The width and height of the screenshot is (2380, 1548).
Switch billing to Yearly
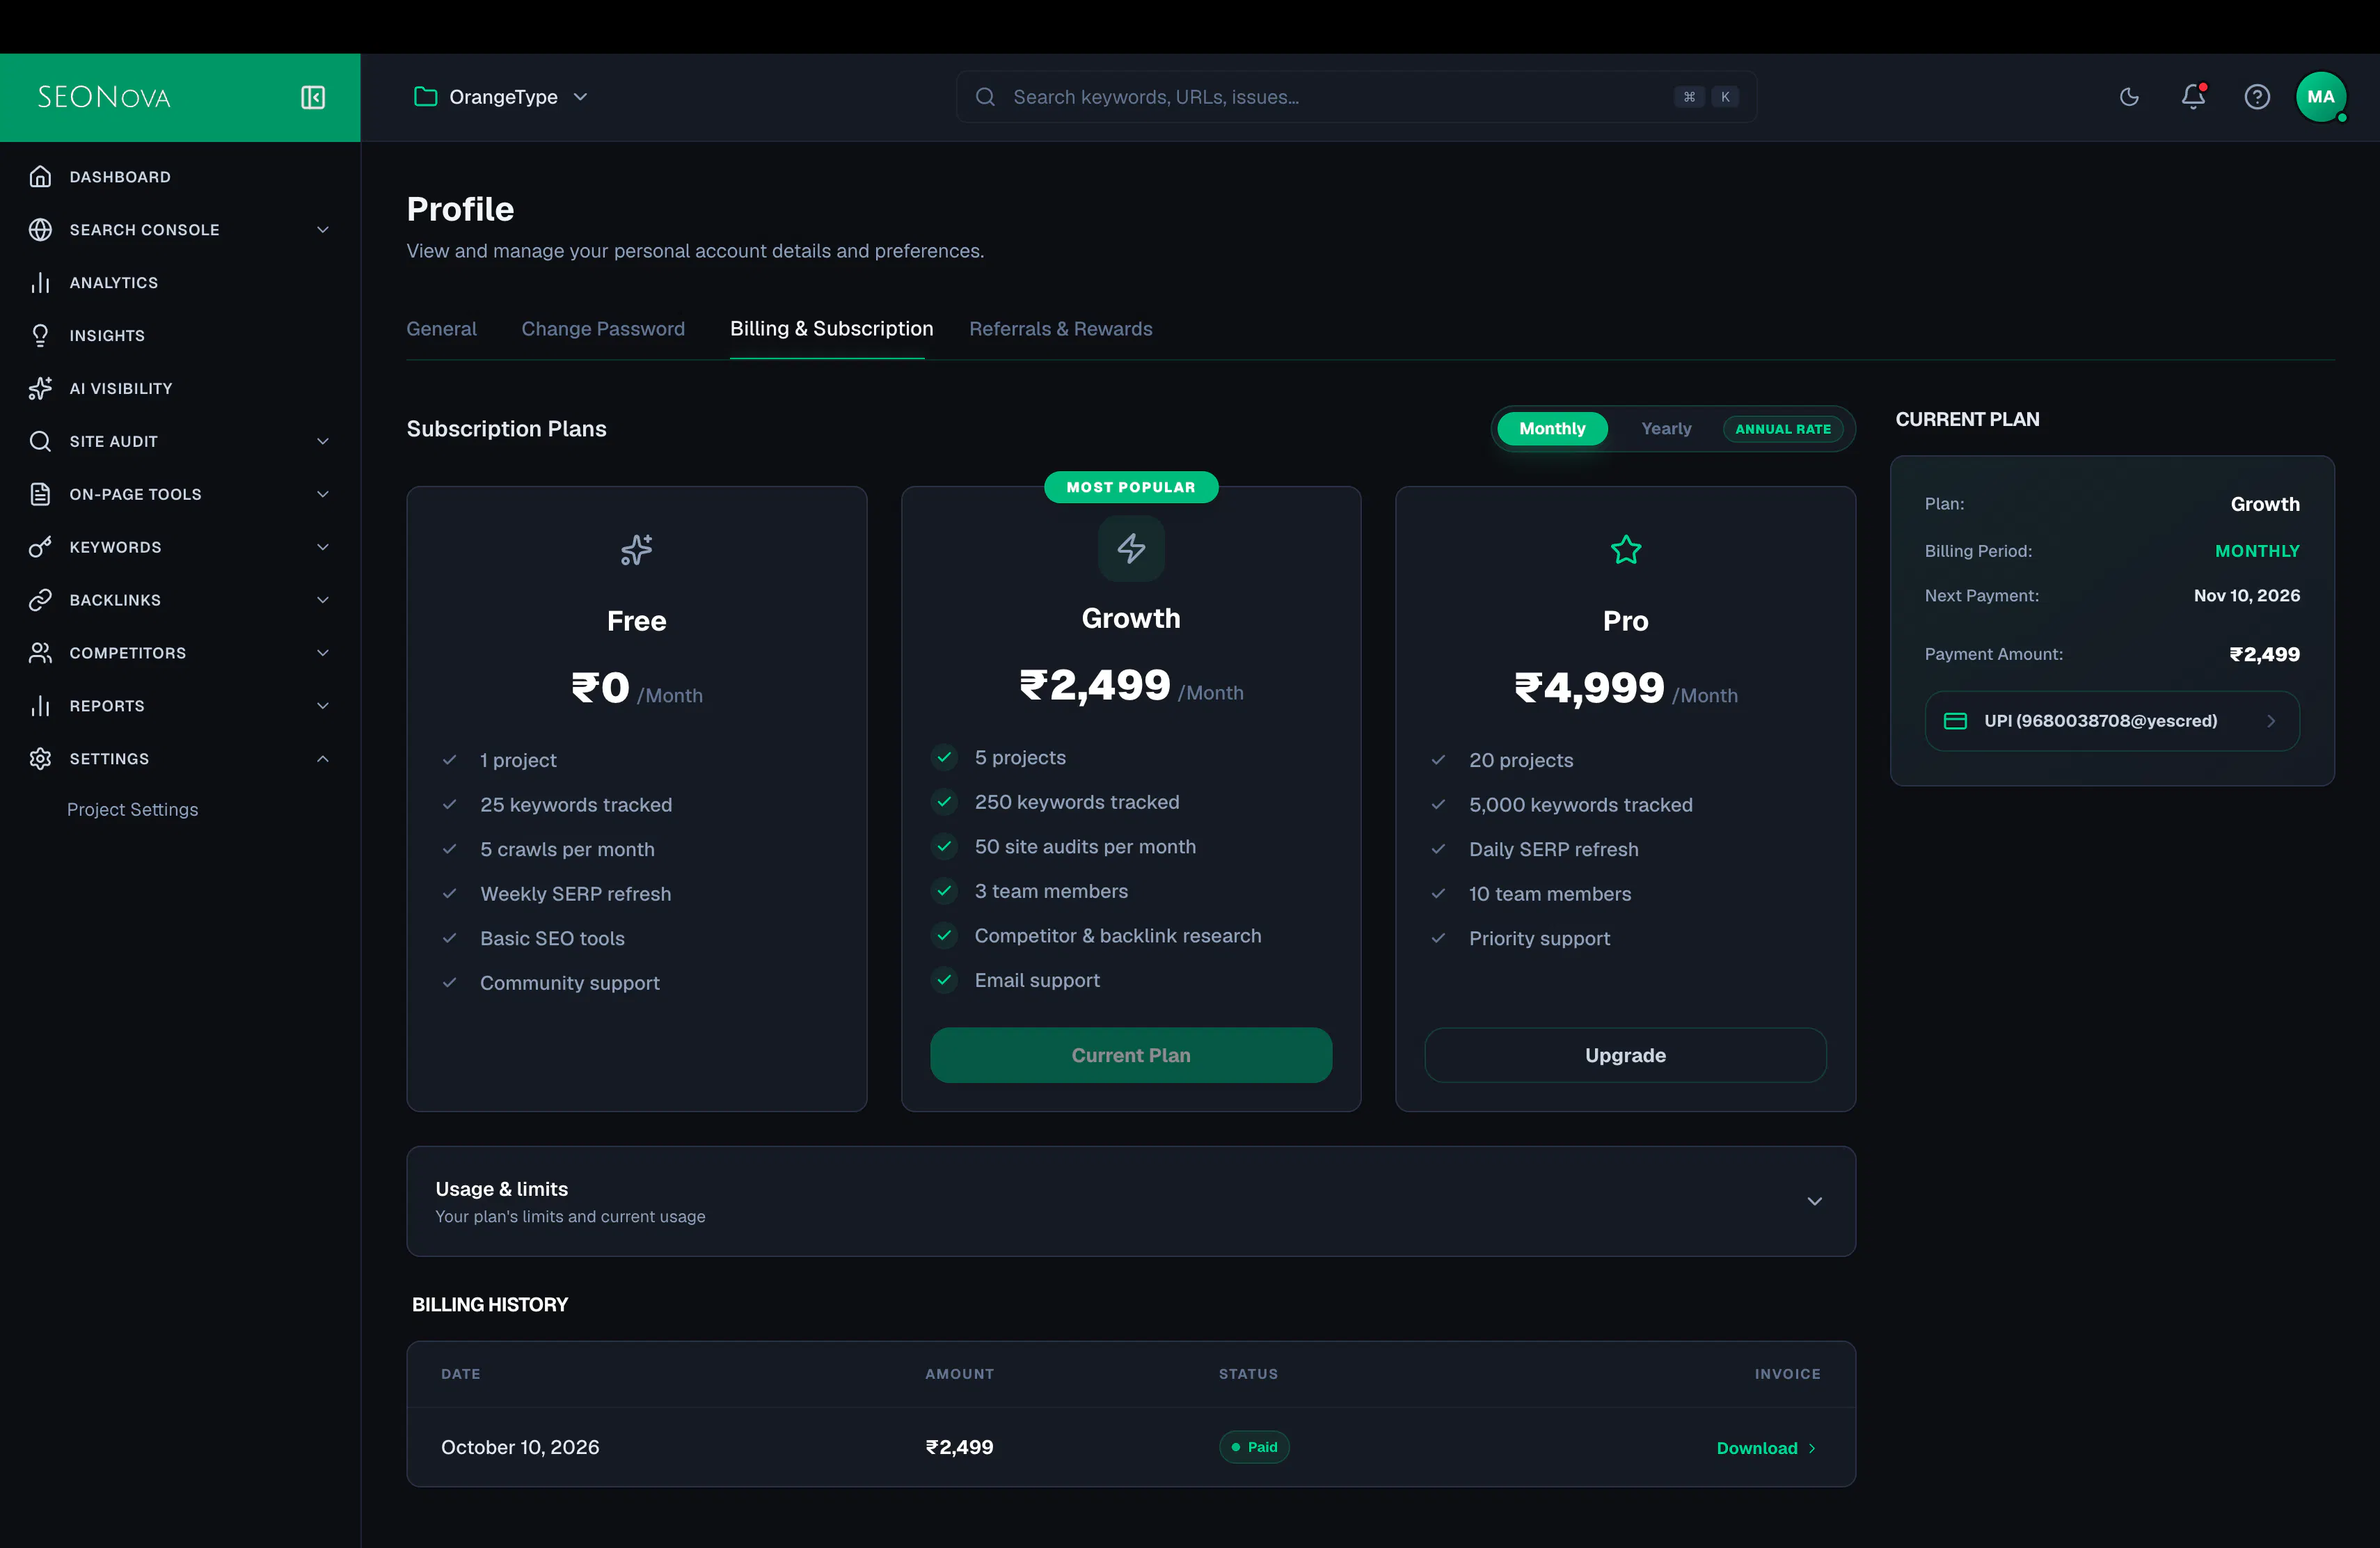pos(1666,429)
